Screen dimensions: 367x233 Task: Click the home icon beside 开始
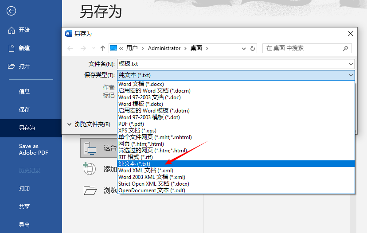click(x=11, y=30)
